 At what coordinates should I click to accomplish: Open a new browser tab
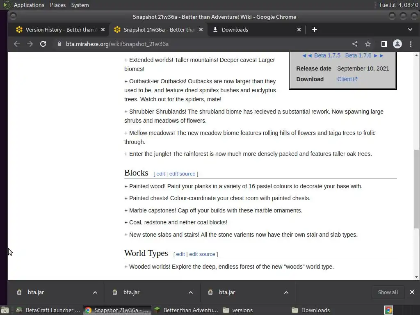point(315,30)
